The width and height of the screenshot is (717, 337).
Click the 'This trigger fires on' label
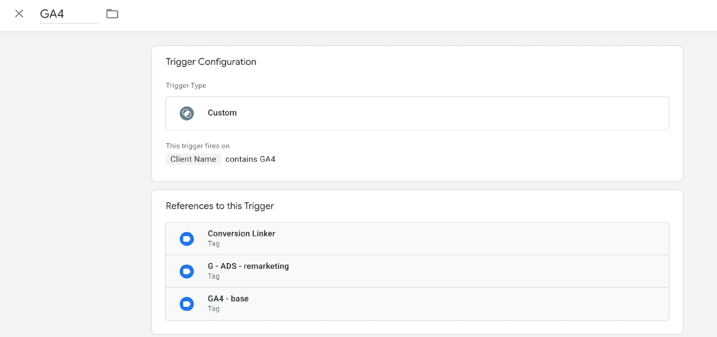click(198, 146)
